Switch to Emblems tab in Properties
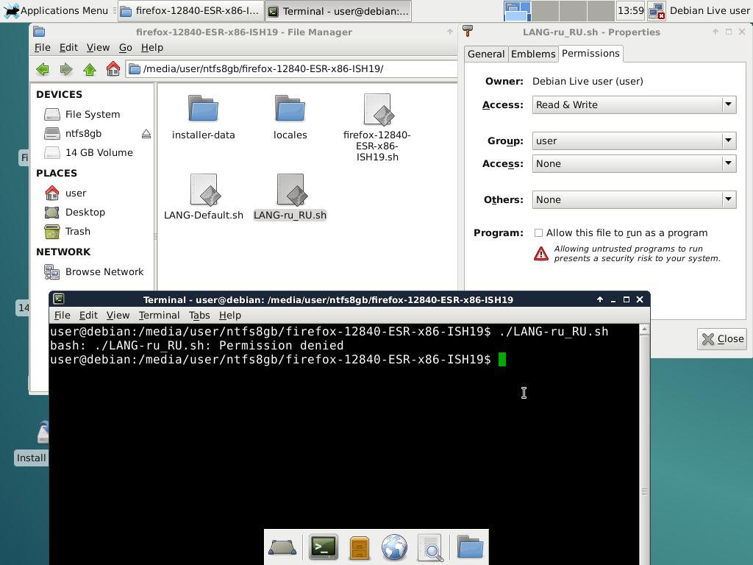The image size is (753, 565). (x=533, y=54)
